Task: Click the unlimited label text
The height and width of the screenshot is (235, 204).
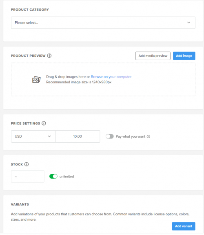Action: click(x=67, y=177)
